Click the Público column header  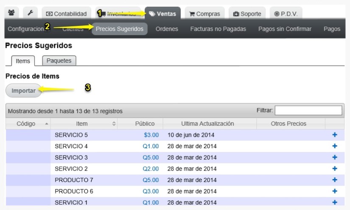tap(140, 124)
